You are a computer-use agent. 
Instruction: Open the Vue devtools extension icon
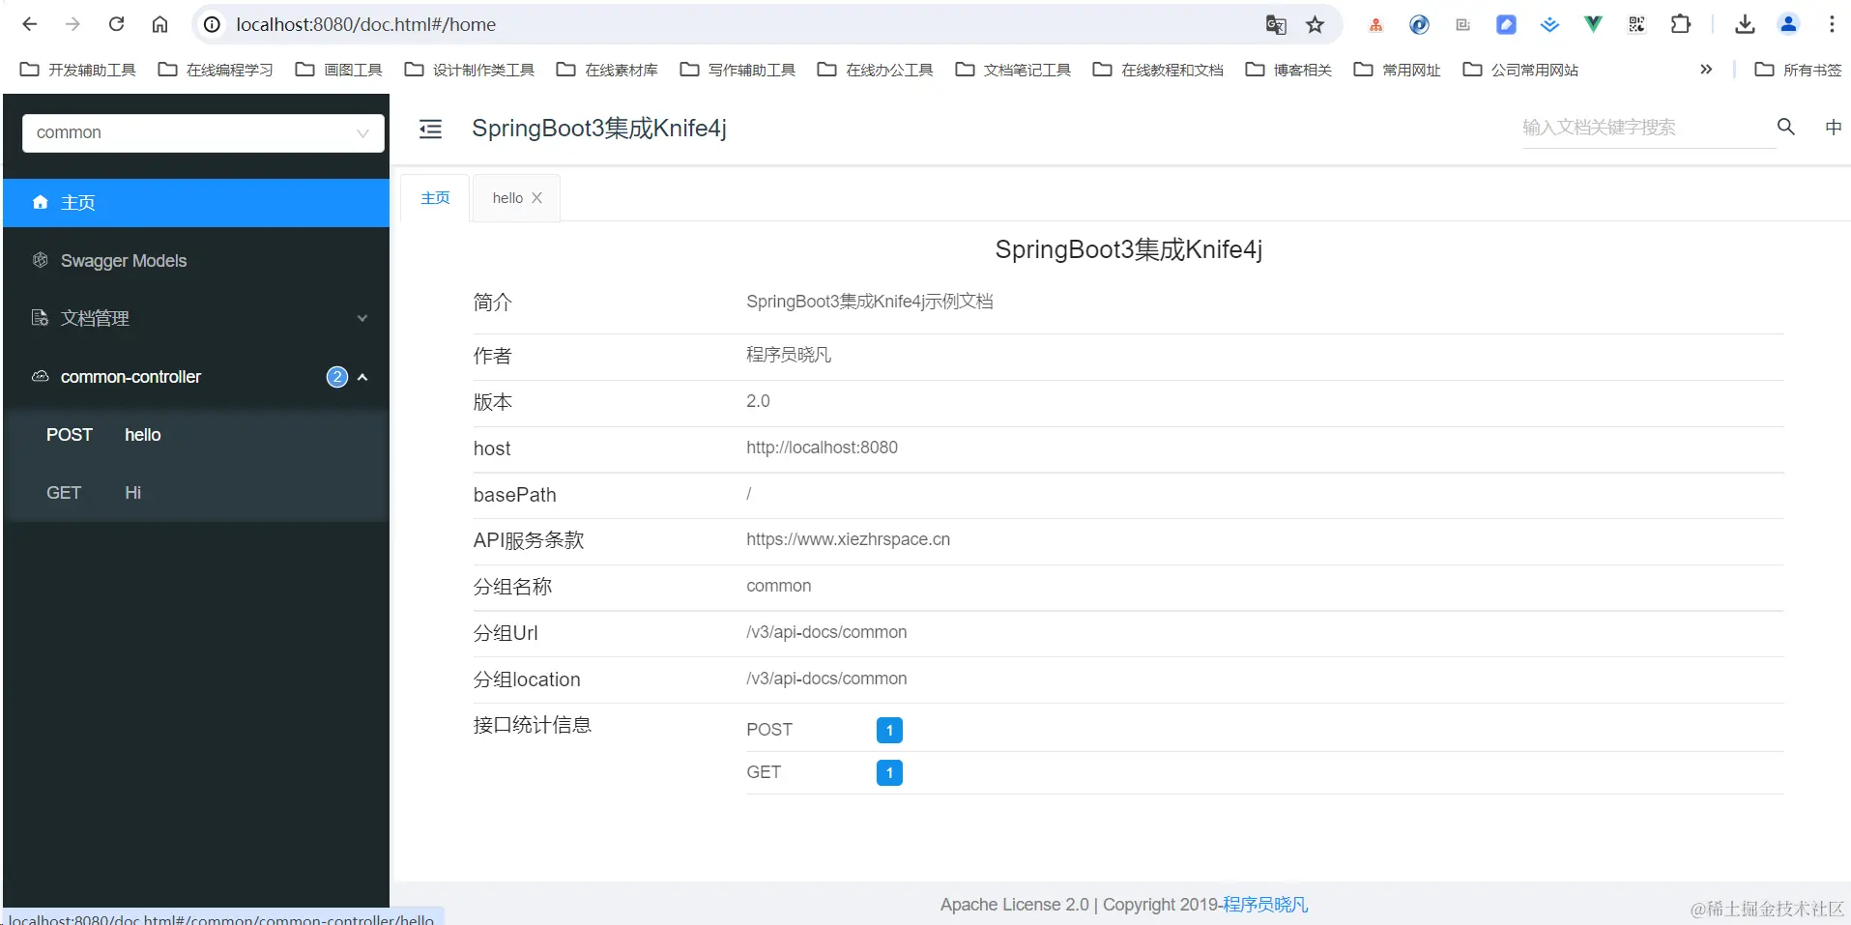(x=1593, y=24)
